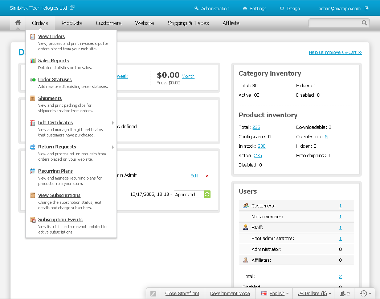The height and width of the screenshot is (299, 380).
Task: Click the 'Downloadable: 0' text
Action: coord(314,127)
